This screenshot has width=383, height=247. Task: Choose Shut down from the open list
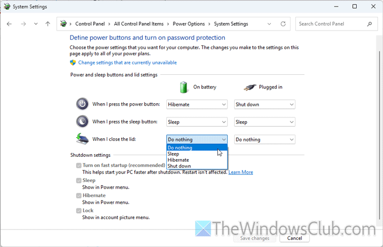point(197,166)
